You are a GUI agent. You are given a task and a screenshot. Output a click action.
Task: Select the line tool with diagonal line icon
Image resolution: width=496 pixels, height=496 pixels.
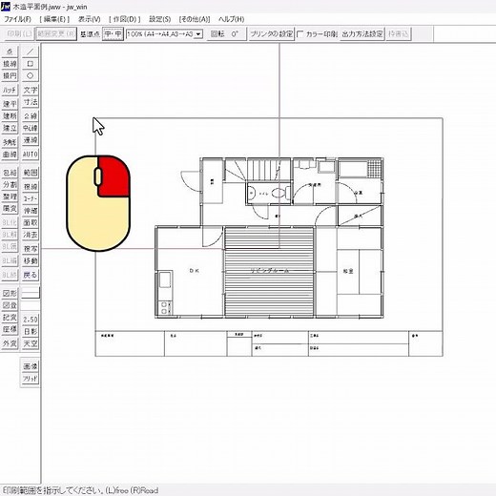click(x=31, y=52)
